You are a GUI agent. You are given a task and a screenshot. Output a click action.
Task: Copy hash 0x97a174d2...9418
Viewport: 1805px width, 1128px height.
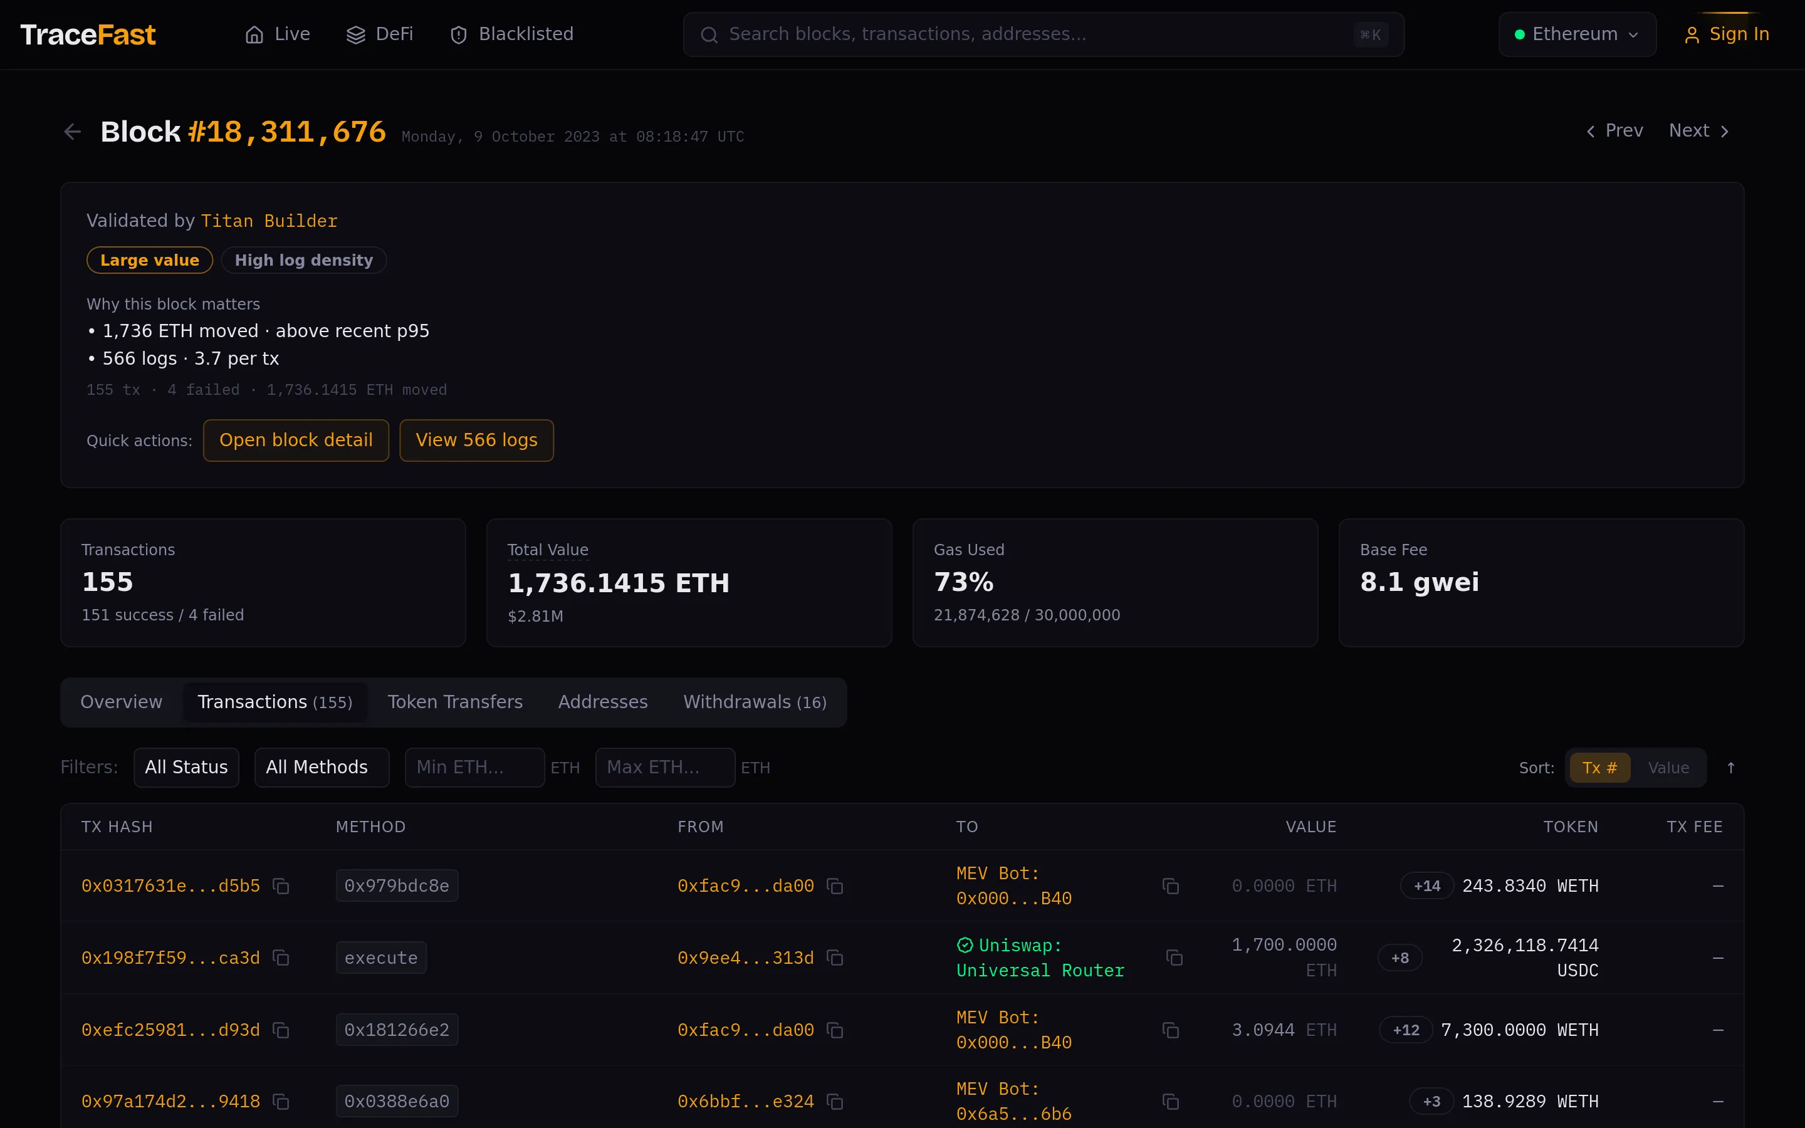(x=281, y=1102)
